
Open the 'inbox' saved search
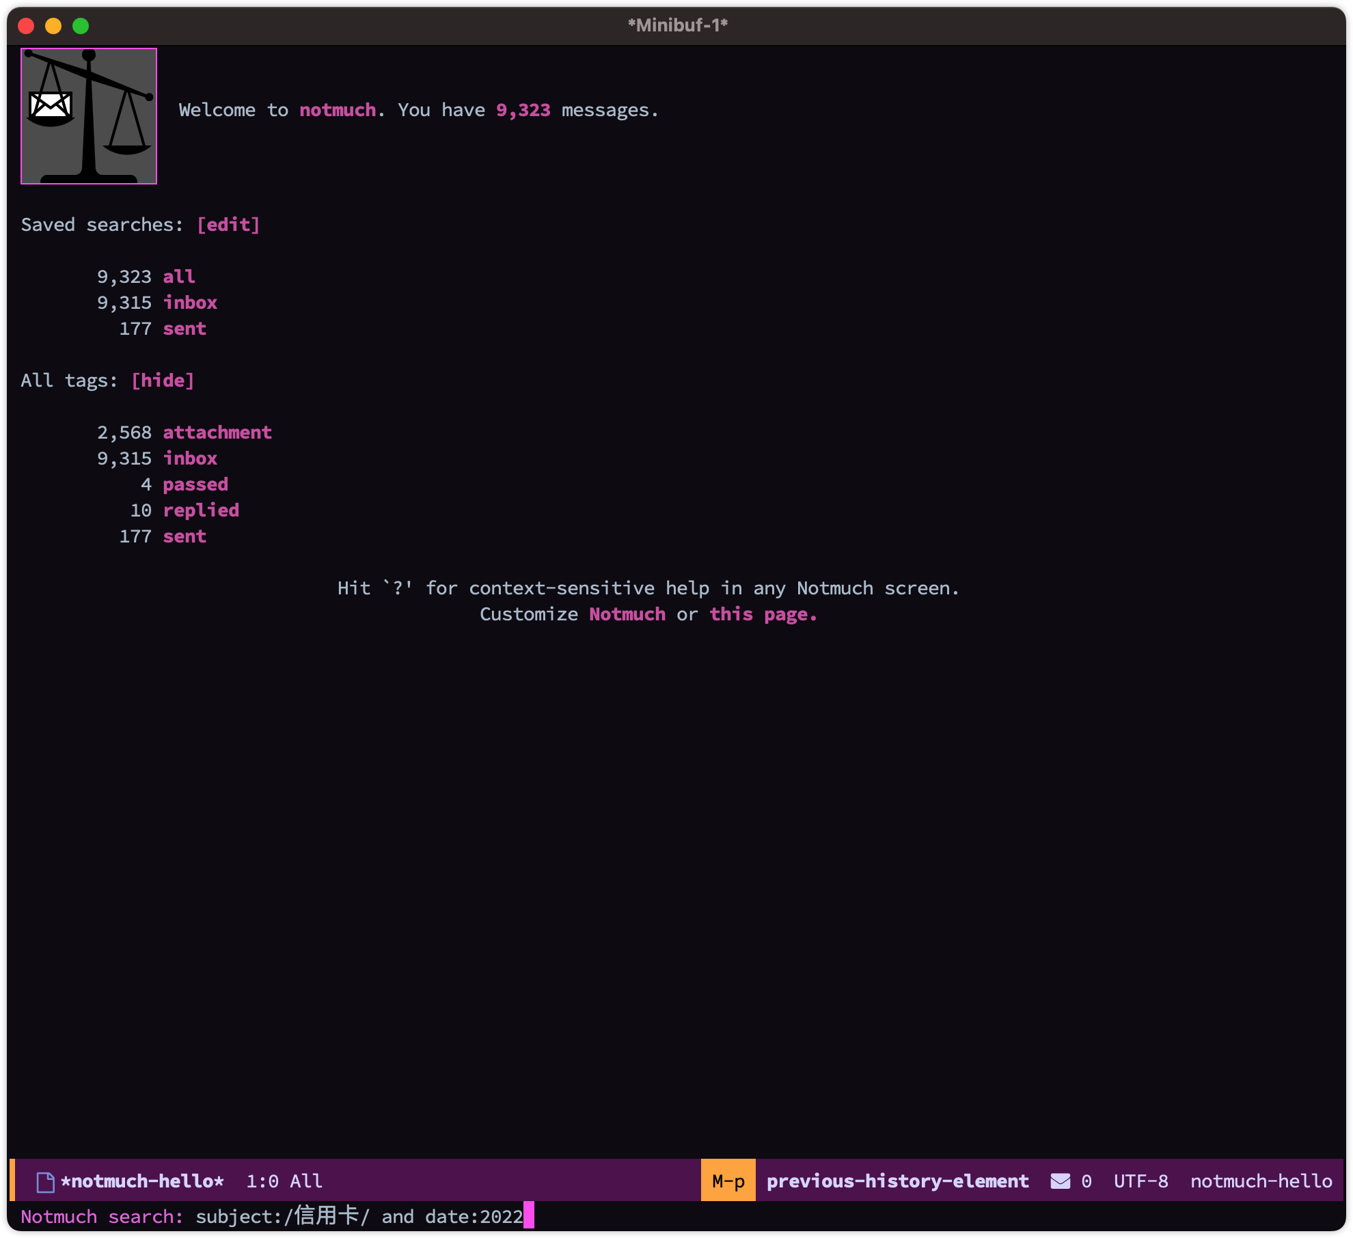pyautogui.click(x=190, y=303)
